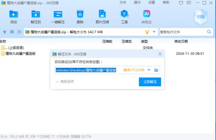Sort by the 修改日期 column header

pyautogui.click(x=181, y=42)
